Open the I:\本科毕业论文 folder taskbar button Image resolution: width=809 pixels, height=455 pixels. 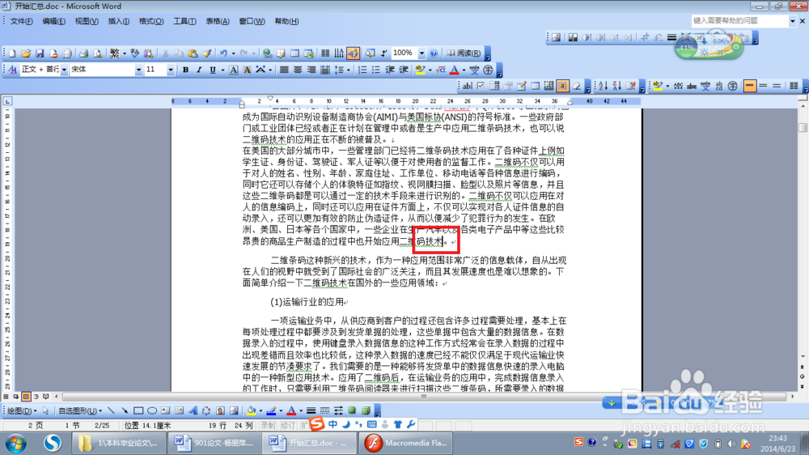[x=120, y=443]
